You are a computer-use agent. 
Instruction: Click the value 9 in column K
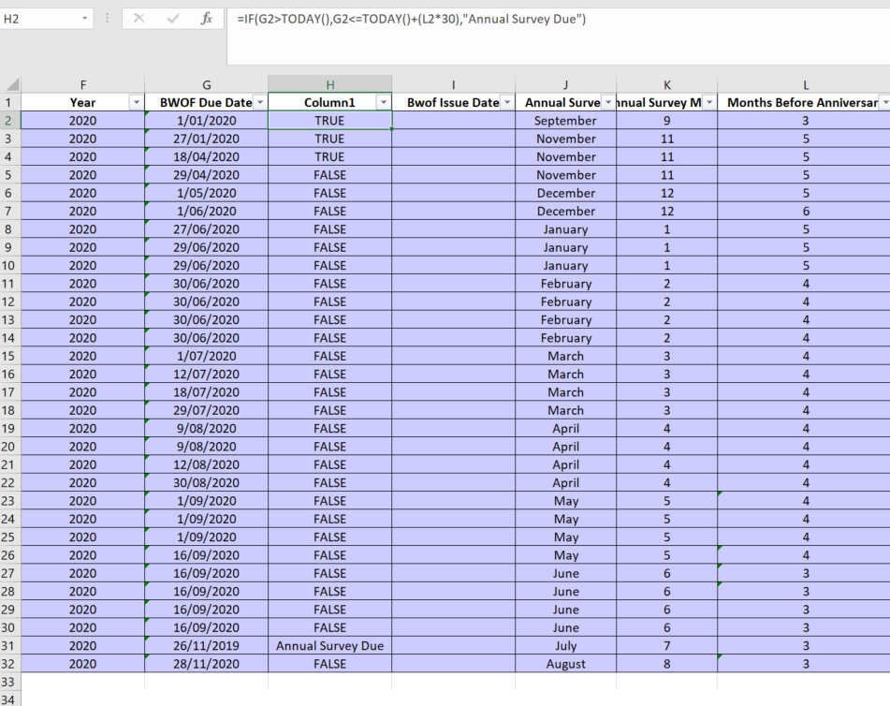(667, 121)
